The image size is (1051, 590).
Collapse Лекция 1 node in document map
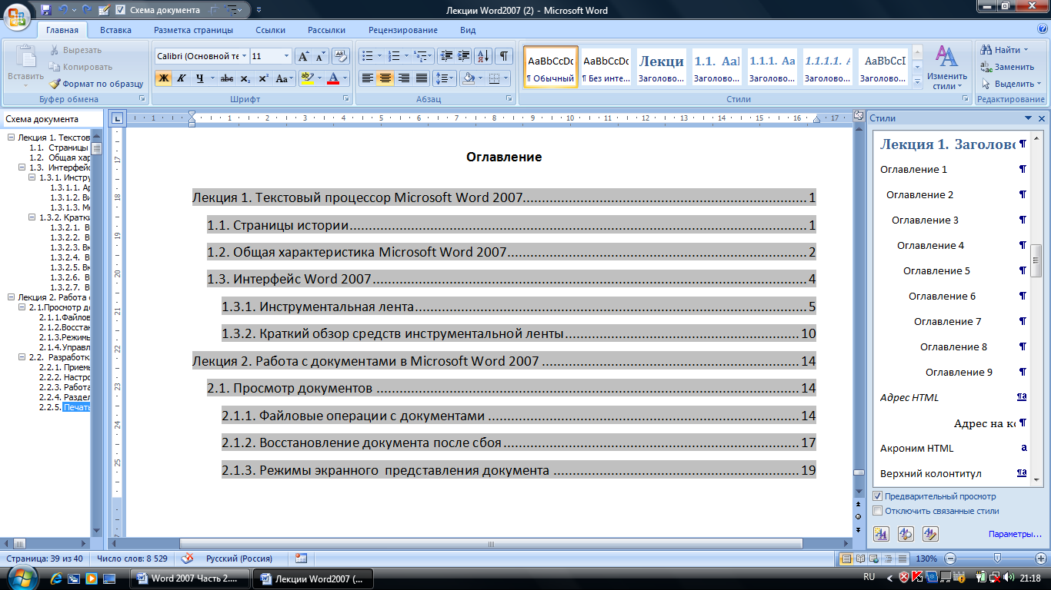click(11, 138)
